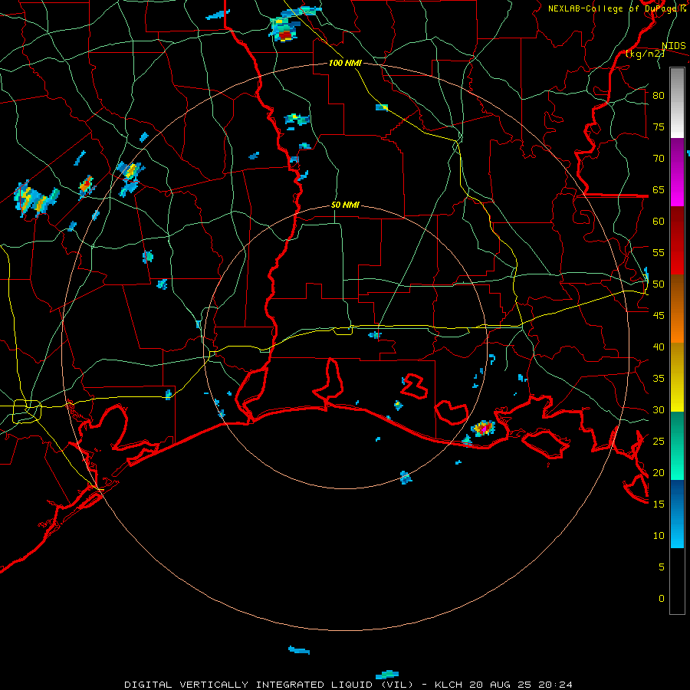Click the orange-brown segment of color bar
Screen dimensions: 690x690
click(677, 308)
